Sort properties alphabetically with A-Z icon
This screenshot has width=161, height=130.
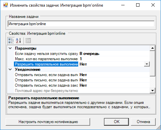click(18, 40)
